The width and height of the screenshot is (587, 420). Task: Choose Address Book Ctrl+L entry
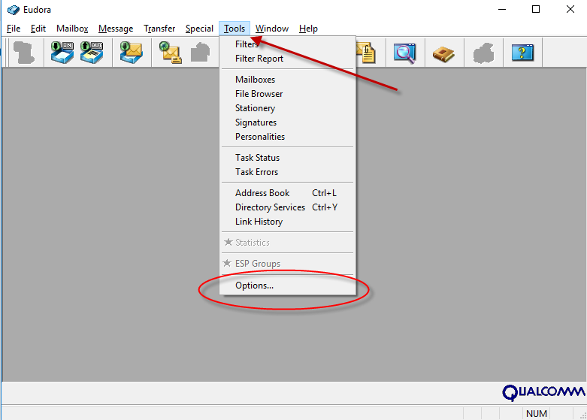coord(288,193)
